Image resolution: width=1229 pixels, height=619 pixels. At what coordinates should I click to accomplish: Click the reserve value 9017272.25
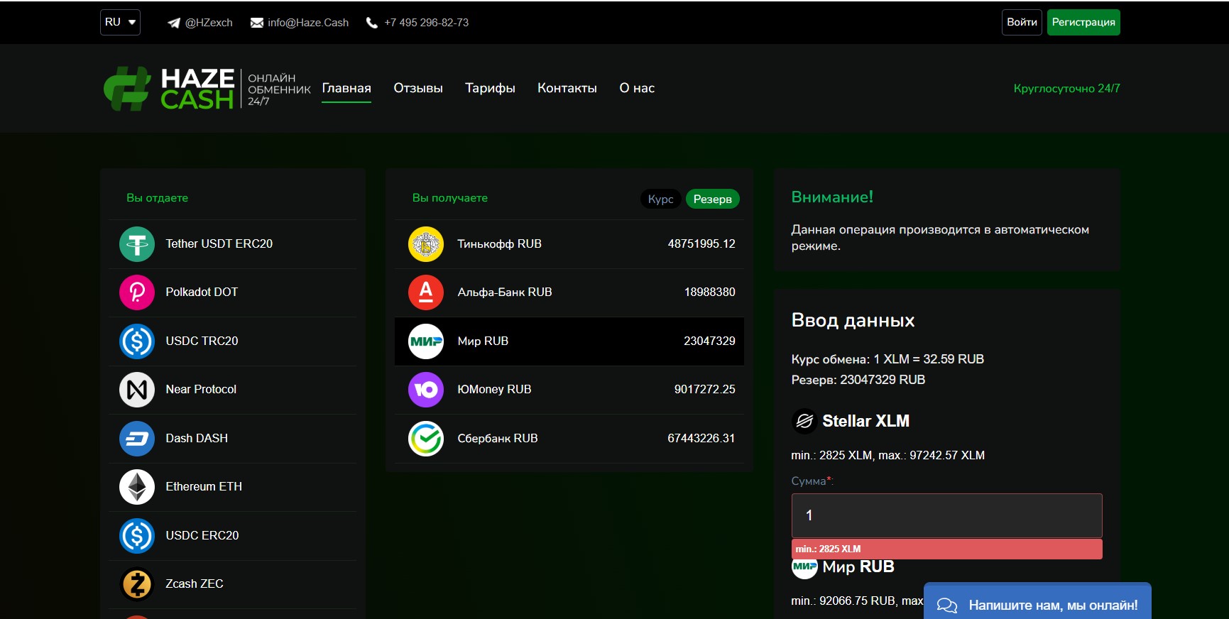pos(705,390)
